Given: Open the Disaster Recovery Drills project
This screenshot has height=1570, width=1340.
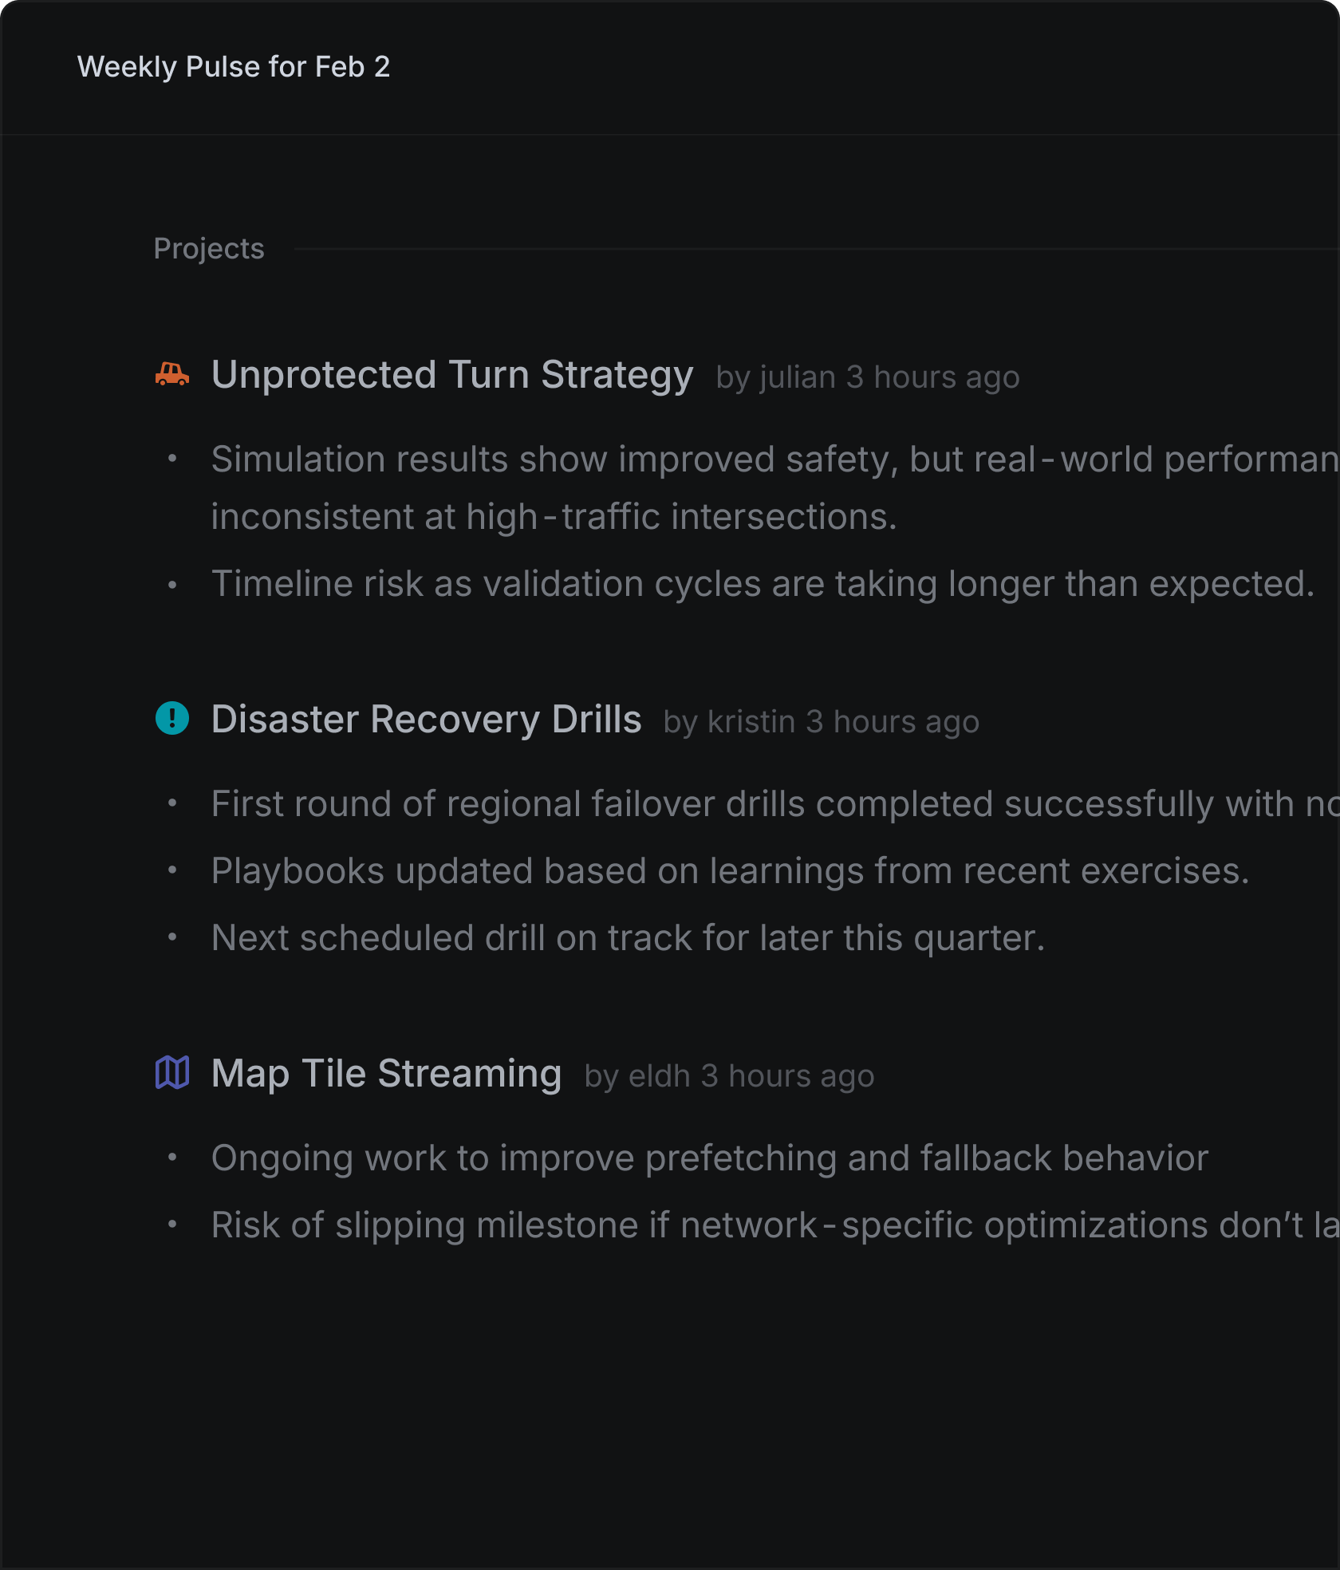Looking at the screenshot, I should coord(426,720).
